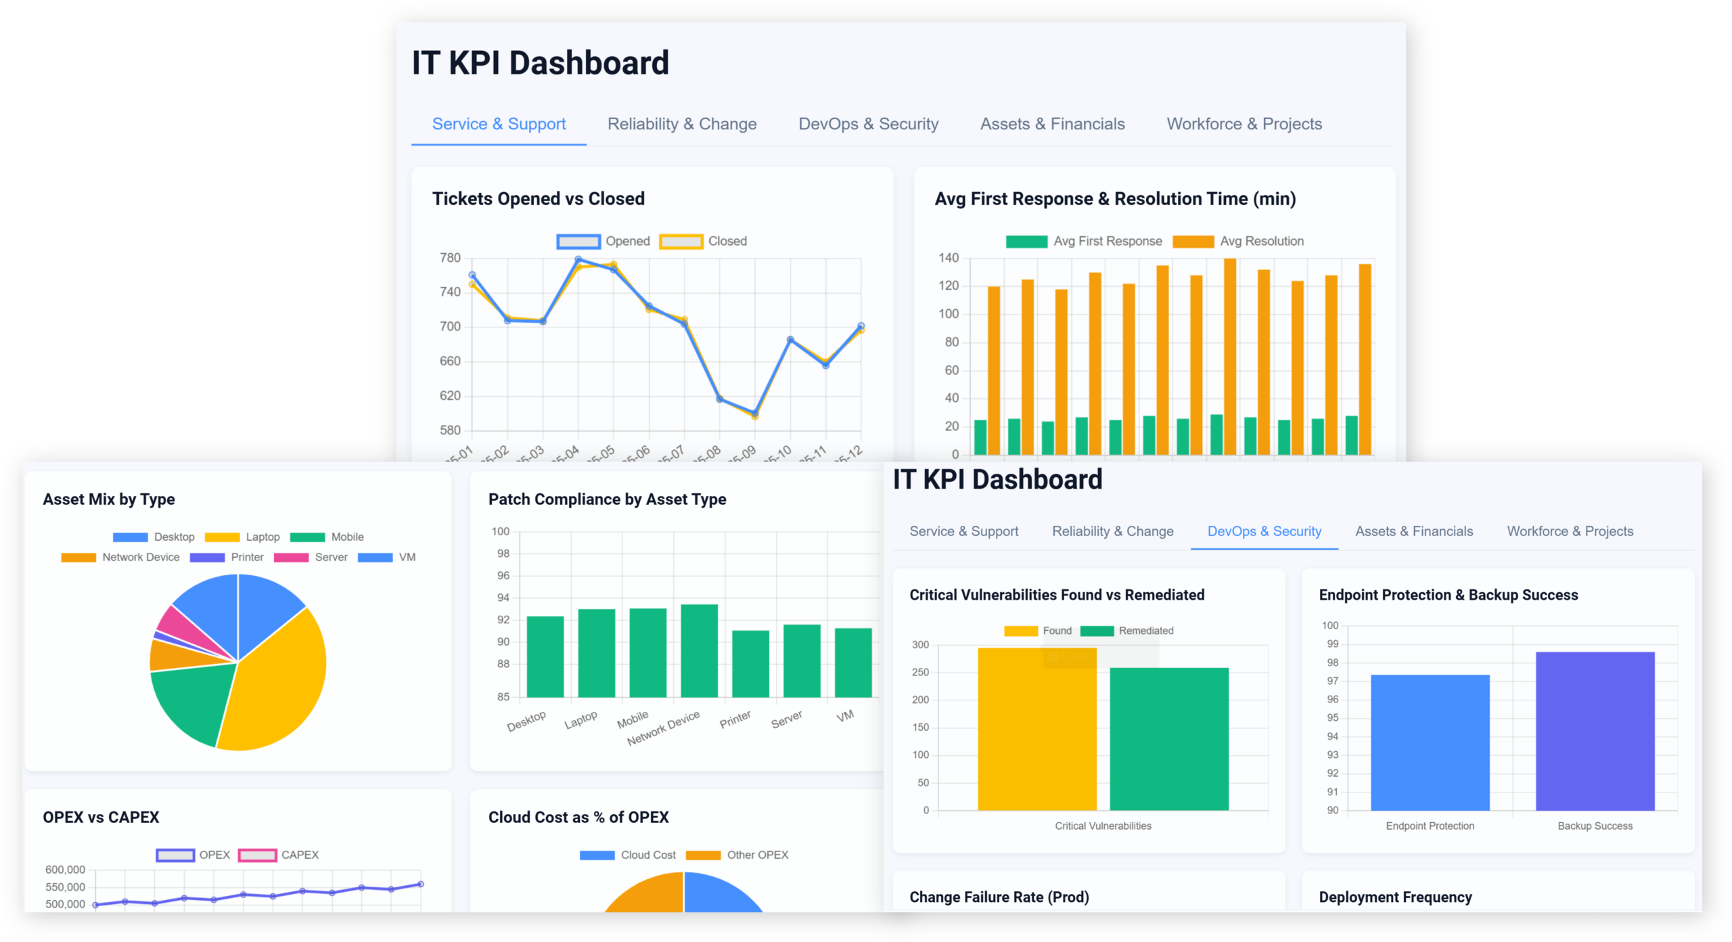Switch to Reliability & Change tab in top dashboard
This screenshot has width=1732, height=942.
pos(681,124)
